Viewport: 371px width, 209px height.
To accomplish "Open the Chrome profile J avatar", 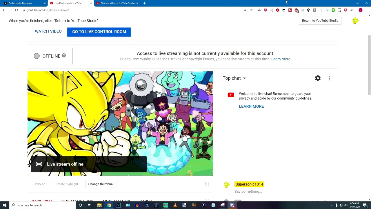I will (361, 10).
